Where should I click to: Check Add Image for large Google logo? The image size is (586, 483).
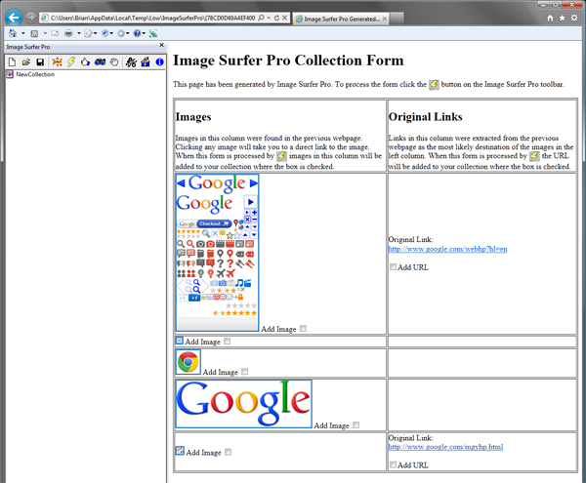pyautogui.click(x=356, y=424)
